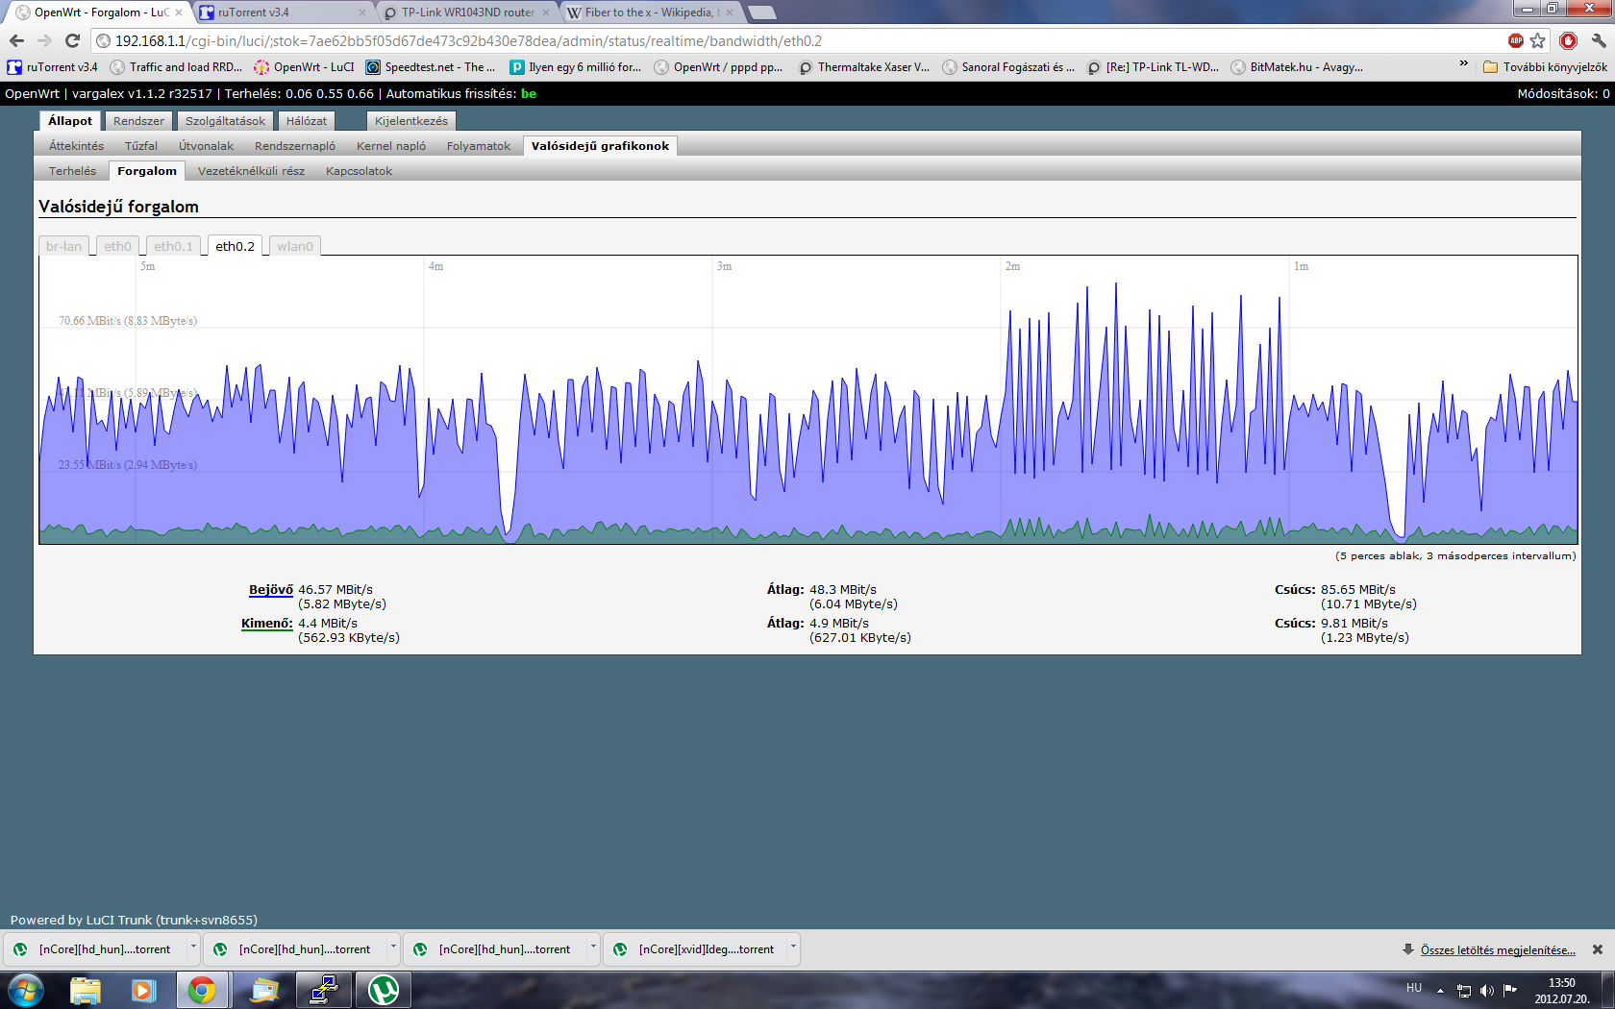
Task: Open Valósidejű grafikonok submenu
Action: pyautogui.click(x=600, y=146)
